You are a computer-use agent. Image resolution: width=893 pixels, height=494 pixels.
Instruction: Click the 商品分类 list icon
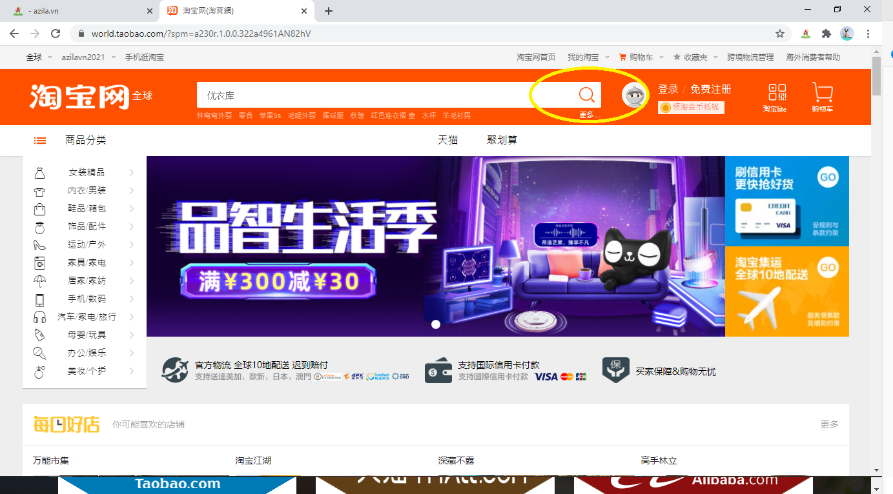coord(40,140)
